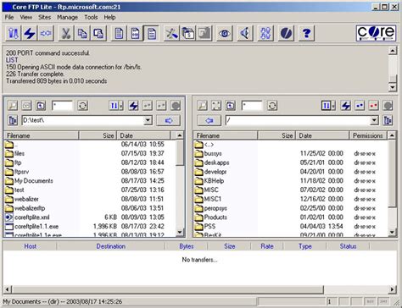Toggle the remote directory tree icon
This screenshot has height=308, width=402.
[x=388, y=120]
